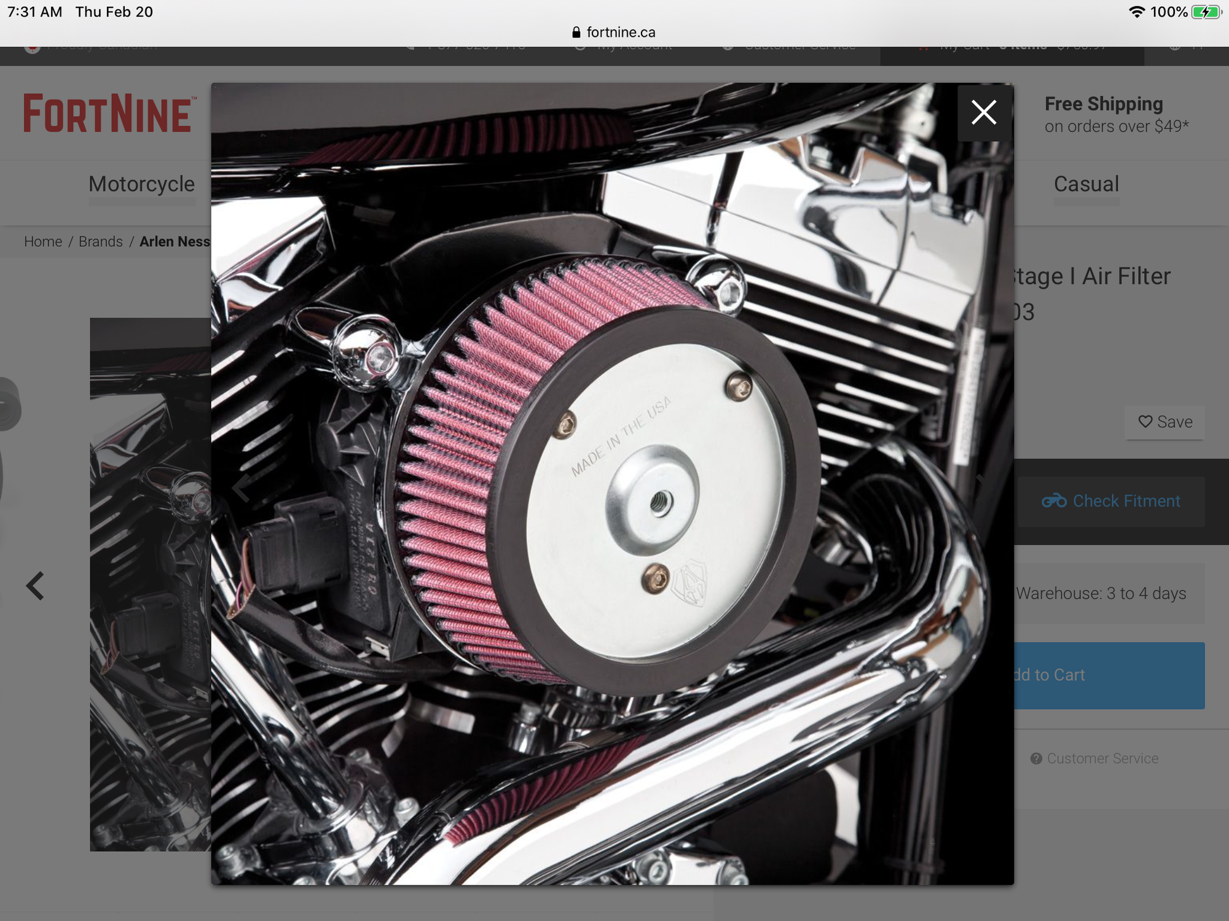The width and height of the screenshot is (1229, 921).
Task: Click the black left chevron beside page gallery
Action: [36, 586]
